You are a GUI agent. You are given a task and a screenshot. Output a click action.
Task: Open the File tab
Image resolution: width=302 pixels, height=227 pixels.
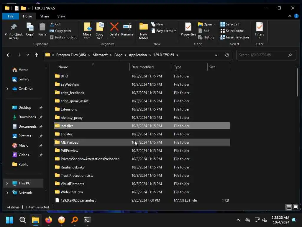11,16
